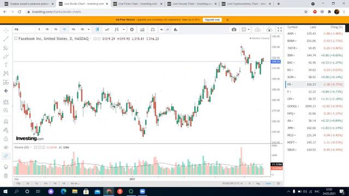This screenshot has height=196, width=349.
Task: Toggle percentage scale on the chart
Action: [x=250, y=183]
